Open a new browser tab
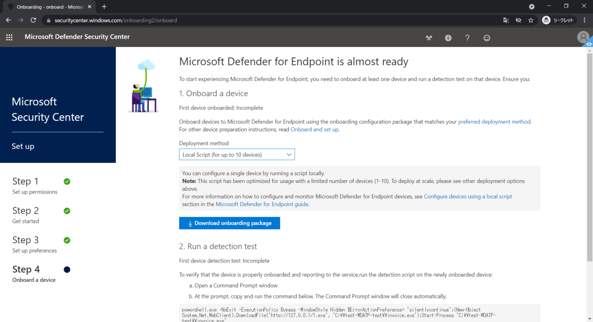593x322 pixels. pyautogui.click(x=104, y=7)
